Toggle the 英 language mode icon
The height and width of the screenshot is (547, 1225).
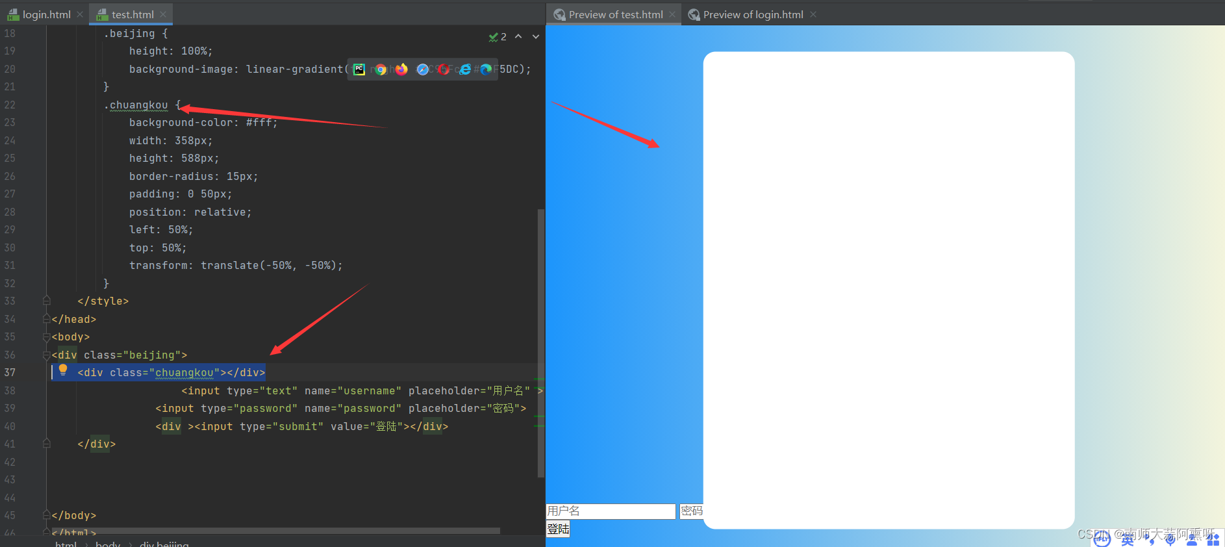point(1128,539)
